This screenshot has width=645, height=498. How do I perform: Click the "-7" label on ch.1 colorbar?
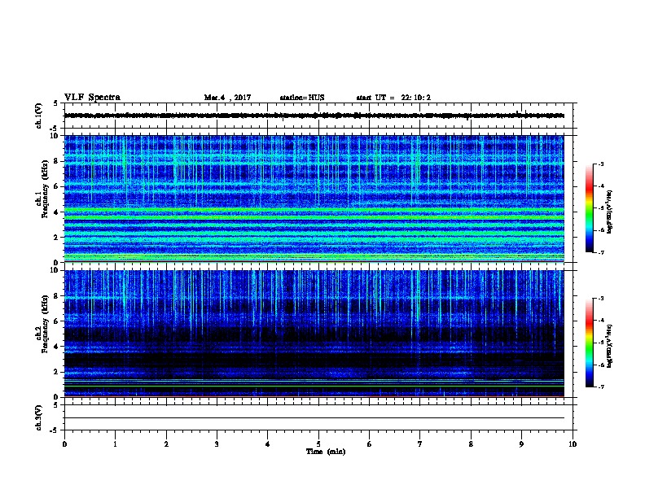600,252
